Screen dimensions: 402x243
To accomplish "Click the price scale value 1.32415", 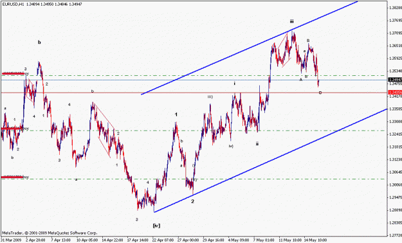I will 395,134.
